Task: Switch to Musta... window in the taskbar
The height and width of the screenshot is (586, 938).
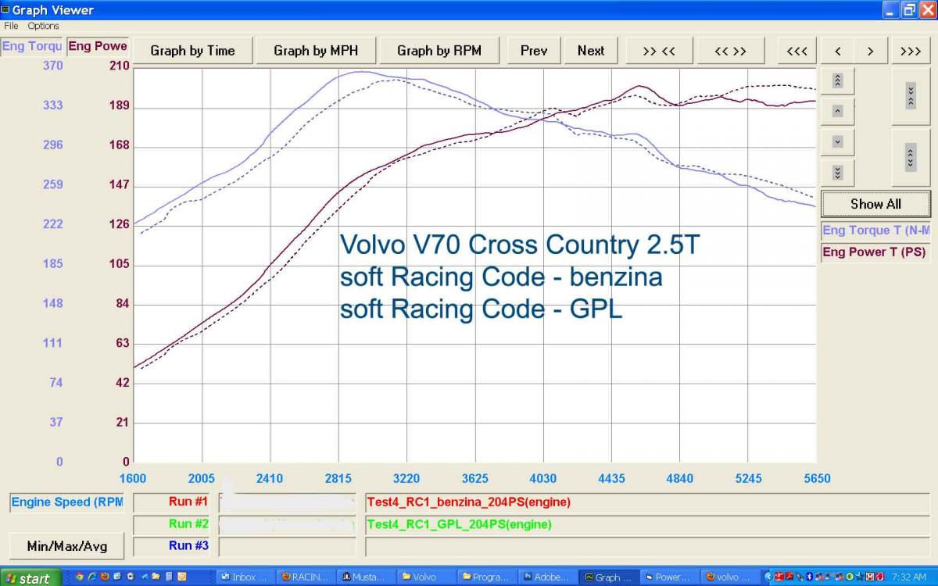Action: pyautogui.click(x=365, y=577)
